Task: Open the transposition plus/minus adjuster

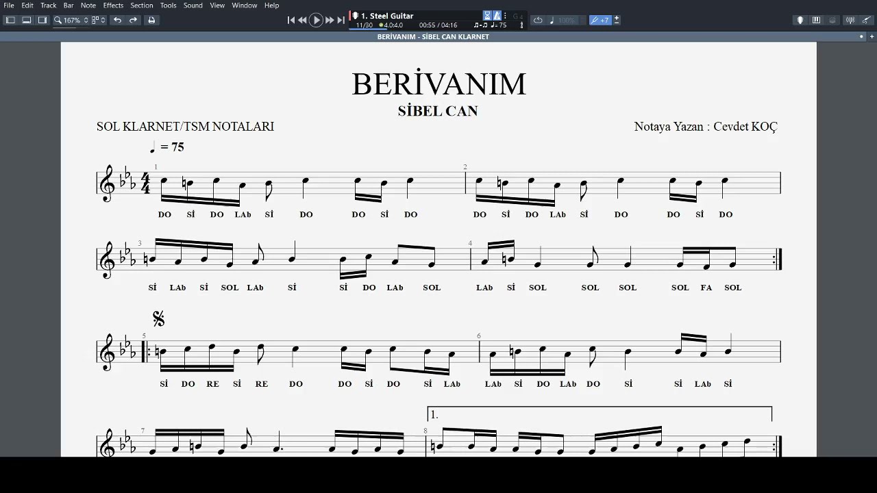Action: tap(617, 21)
